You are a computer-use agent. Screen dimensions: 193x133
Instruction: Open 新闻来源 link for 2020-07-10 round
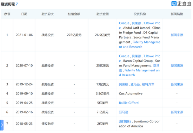point(177,65)
